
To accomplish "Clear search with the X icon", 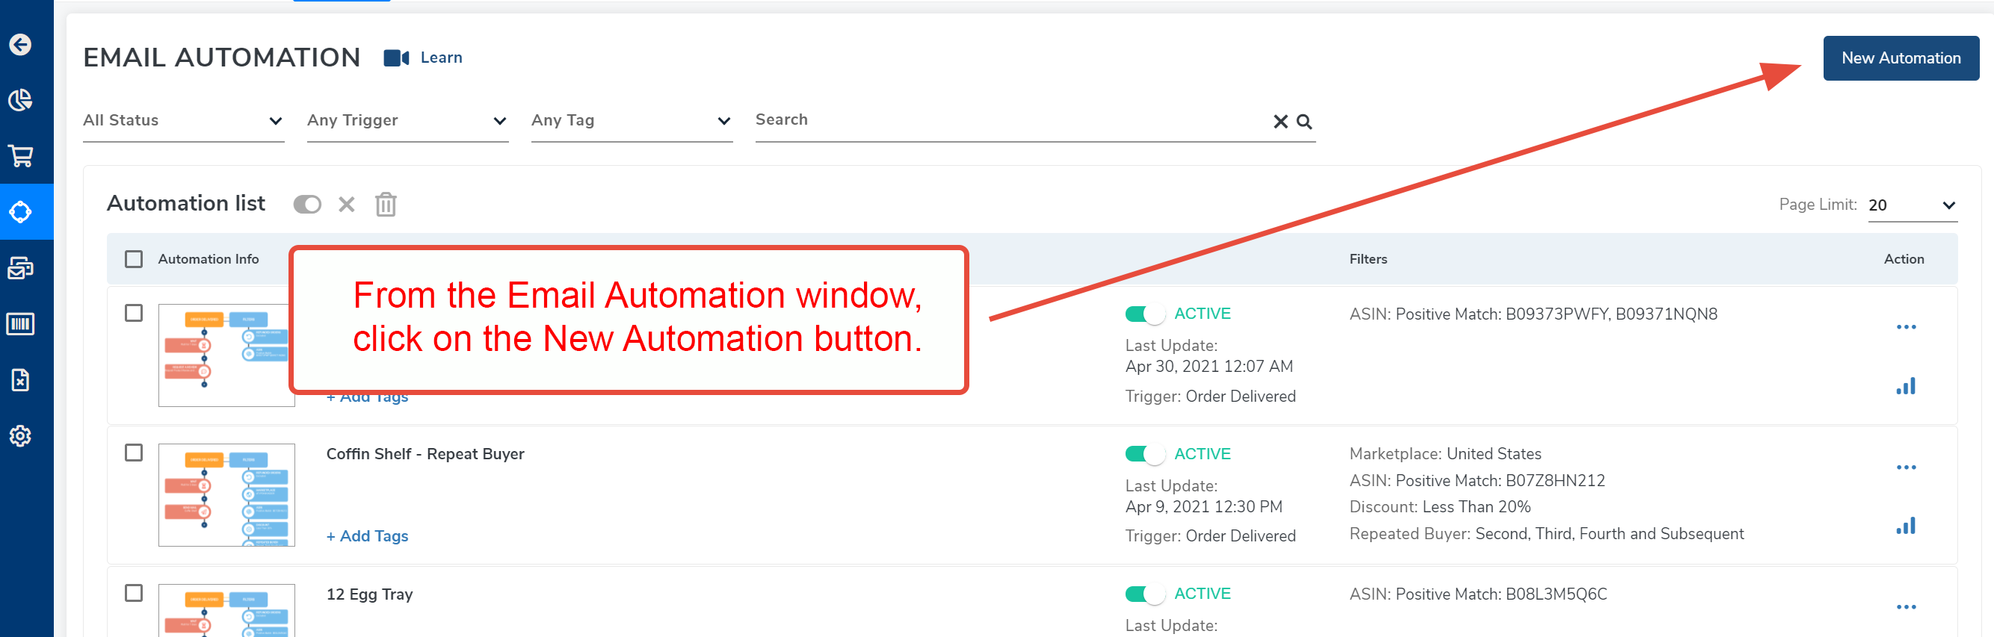I will tap(1280, 122).
